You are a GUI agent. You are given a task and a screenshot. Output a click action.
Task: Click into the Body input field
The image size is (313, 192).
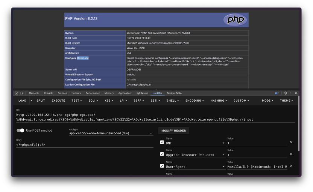85,145
